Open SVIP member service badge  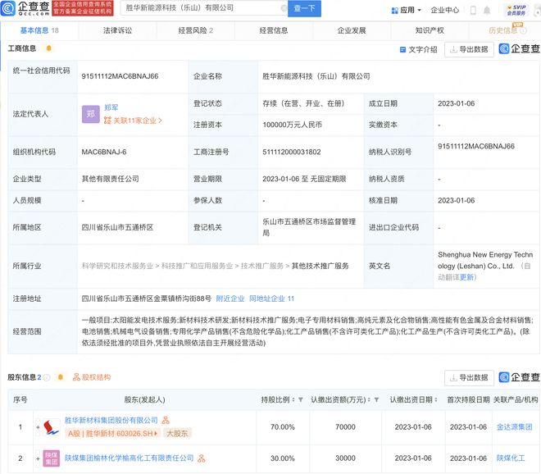click(x=516, y=10)
